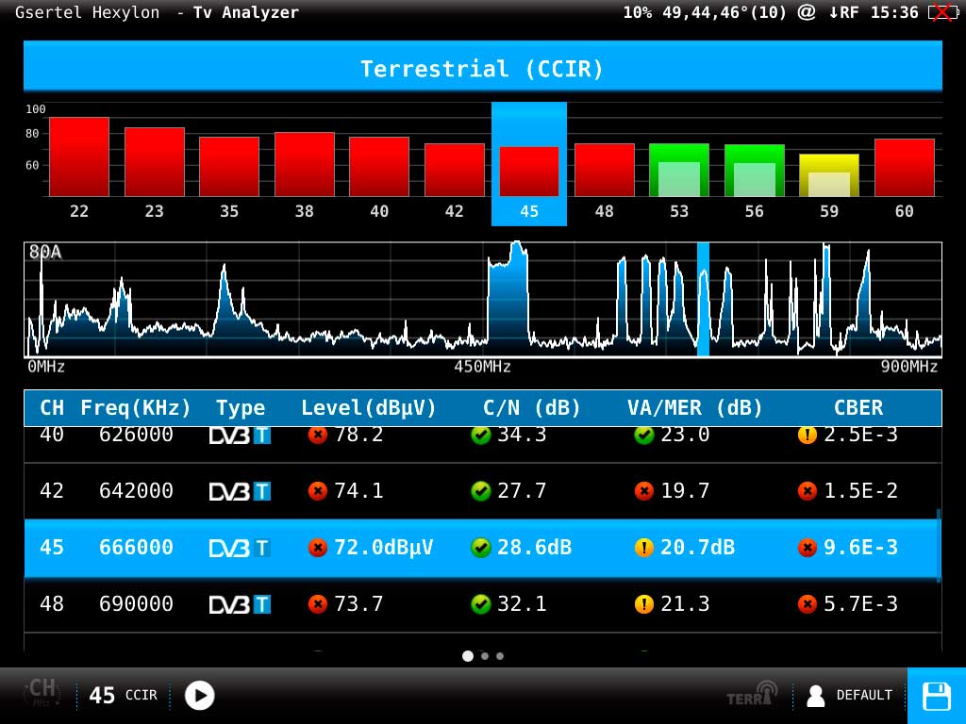Tap the 10% reading in status bar
Viewport: 966px width, 724px height.
638,12
